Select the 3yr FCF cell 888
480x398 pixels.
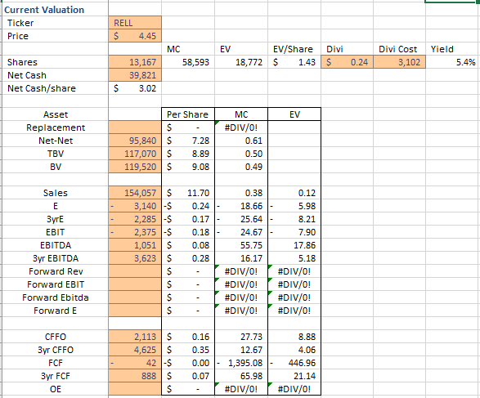[x=135, y=376]
